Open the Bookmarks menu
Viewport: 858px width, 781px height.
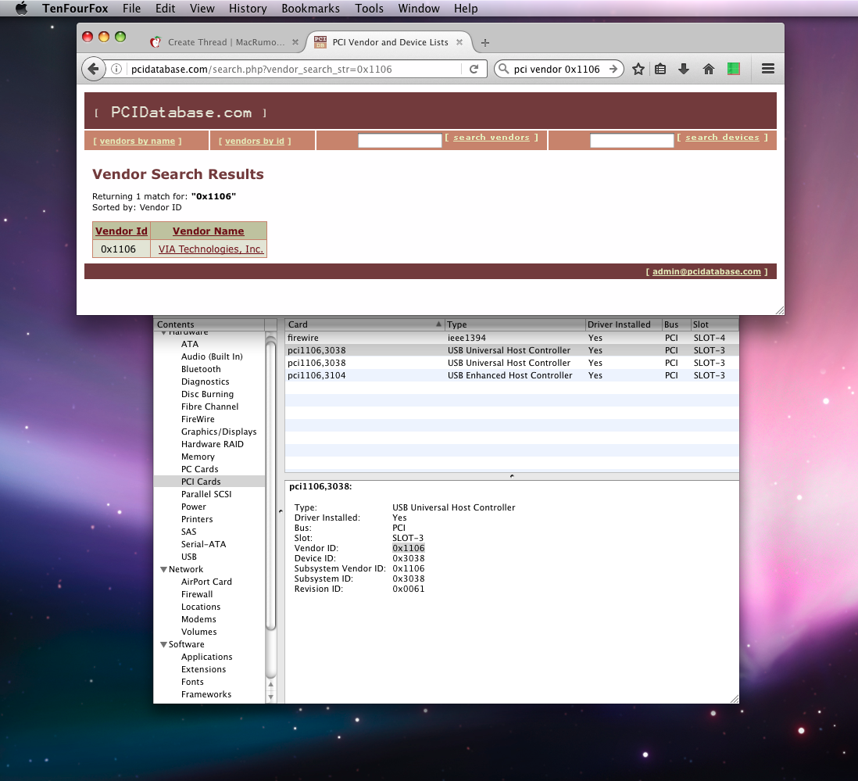(x=310, y=9)
